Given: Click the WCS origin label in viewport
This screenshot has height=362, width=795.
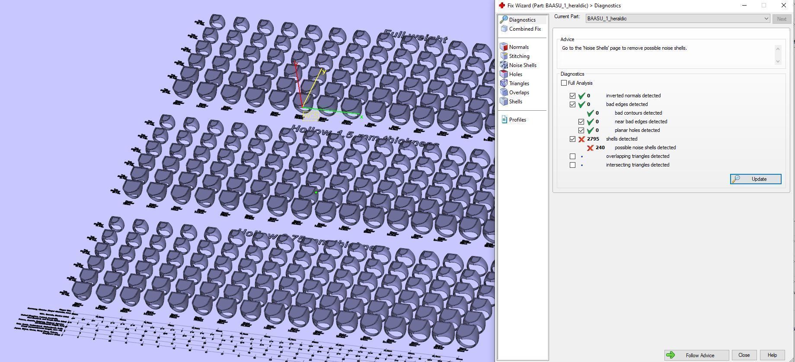Looking at the screenshot, I should (310, 116).
